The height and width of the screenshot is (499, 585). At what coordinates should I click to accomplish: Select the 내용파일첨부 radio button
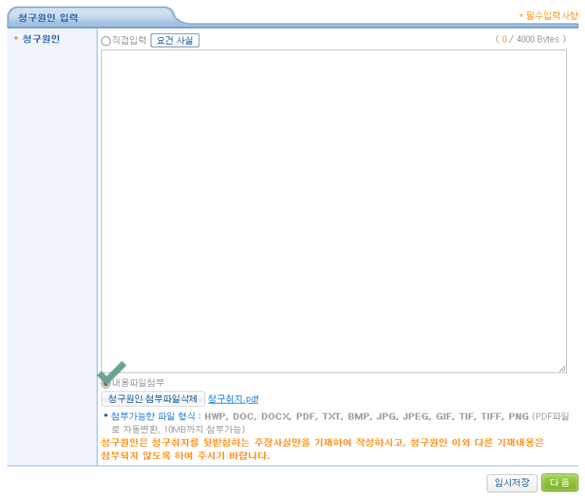(106, 383)
